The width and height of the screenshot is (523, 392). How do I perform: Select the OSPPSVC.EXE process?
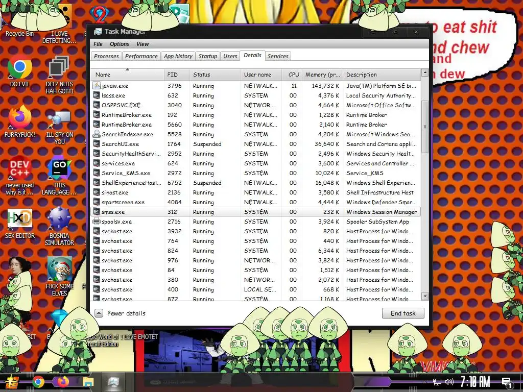pos(255,105)
